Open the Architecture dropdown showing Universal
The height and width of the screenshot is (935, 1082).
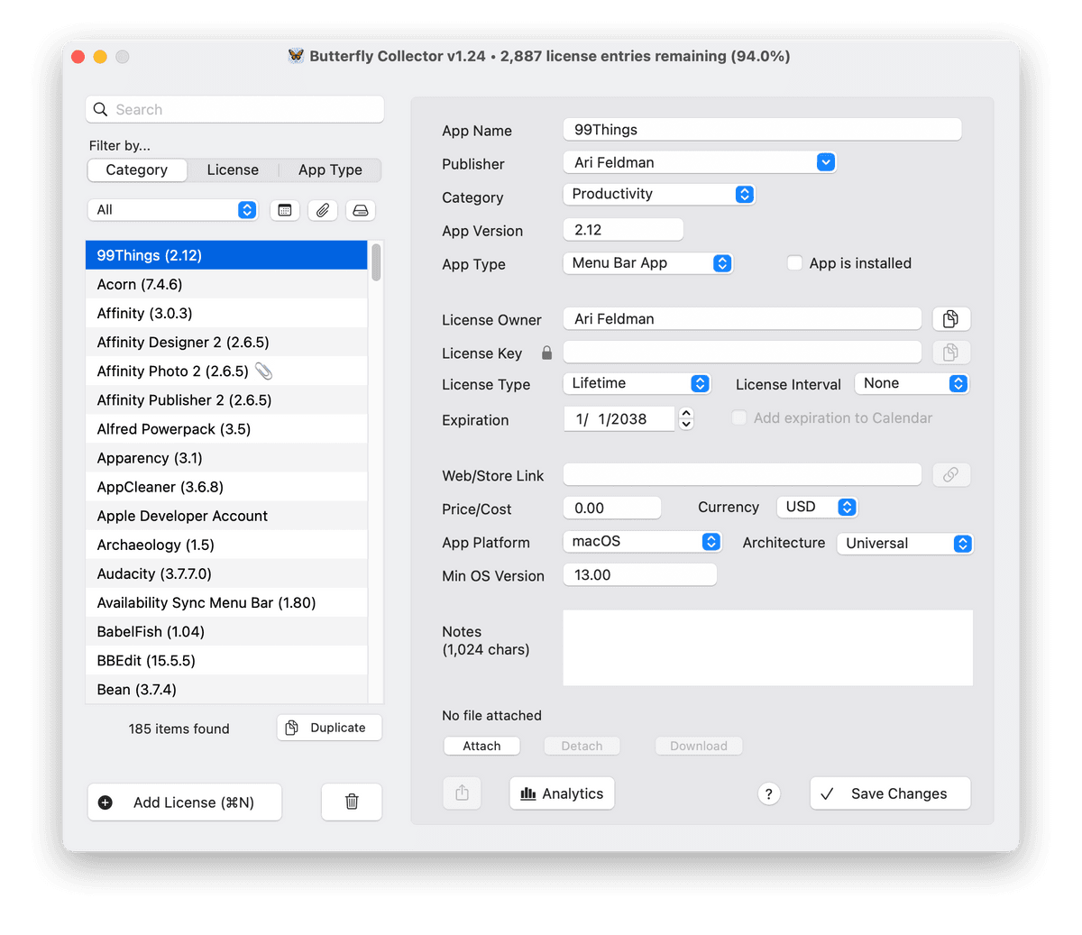(x=904, y=544)
